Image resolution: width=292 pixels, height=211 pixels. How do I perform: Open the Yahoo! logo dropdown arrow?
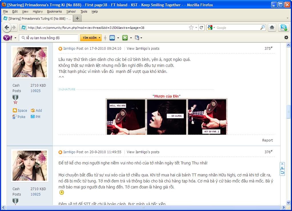coord(15,38)
